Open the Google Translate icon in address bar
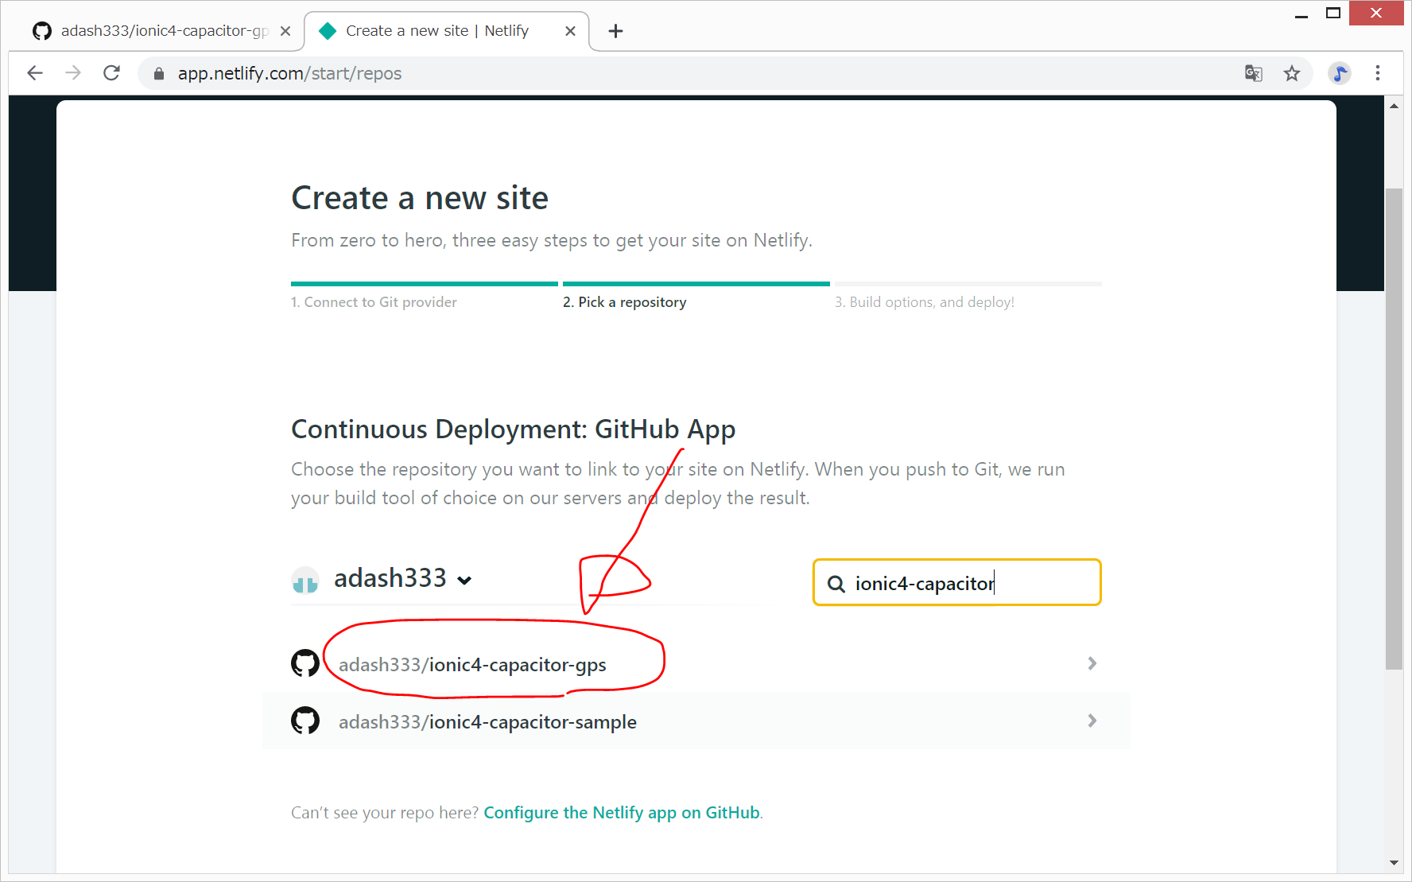Image resolution: width=1412 pixels, height=882 pixels. click(1254, 73)
